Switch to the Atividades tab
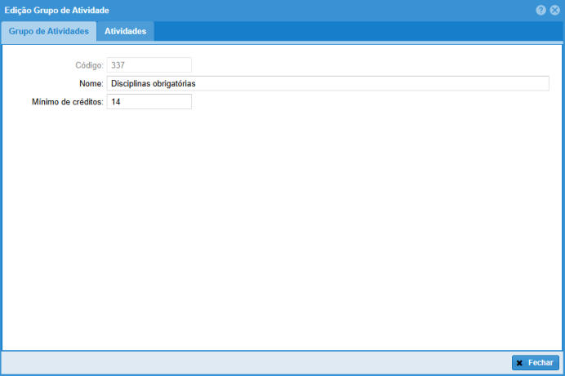The height and width of the screenshot is (376, 565). 125,31
